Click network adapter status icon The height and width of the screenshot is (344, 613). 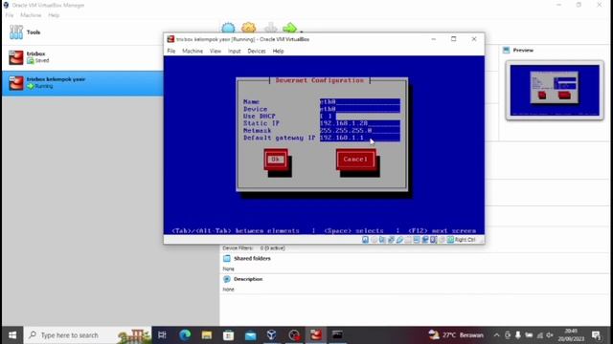[x=391, y=240]
